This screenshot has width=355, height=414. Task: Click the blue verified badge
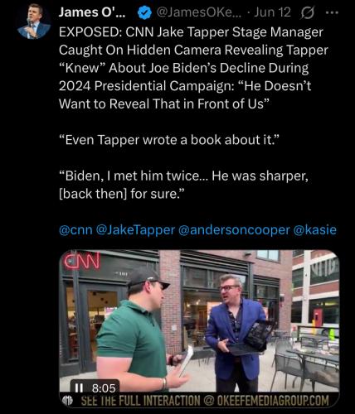click(144, 13)
